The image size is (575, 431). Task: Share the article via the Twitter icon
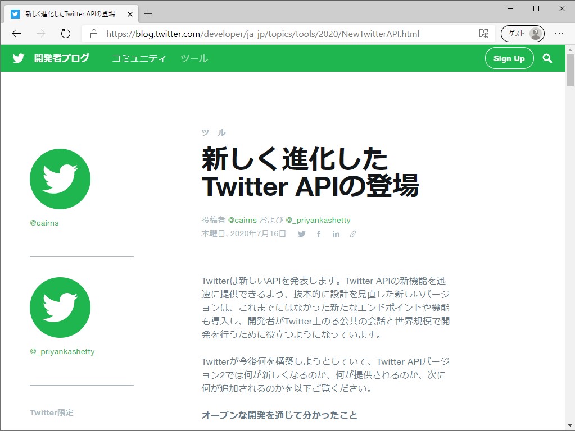point(301,234)
